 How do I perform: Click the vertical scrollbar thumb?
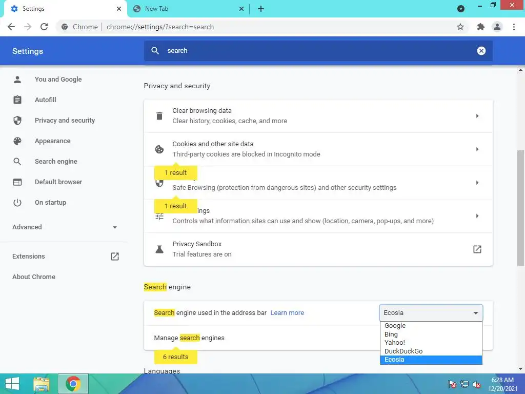pyautogui.click(x=520, y=207)
